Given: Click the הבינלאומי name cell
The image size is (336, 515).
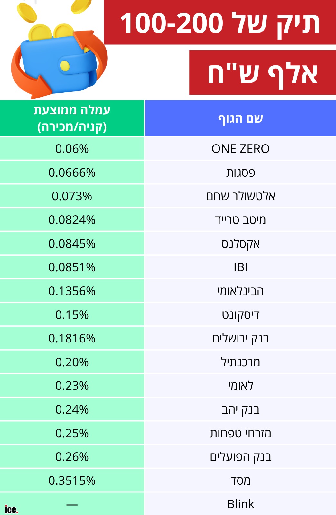Looking at the screenshot, I should pyautogui.click(x=240, y=291).
